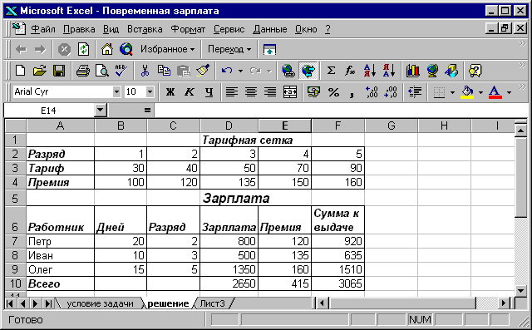
Task: Click the AutoSum sigma icon
Action: [331, 71]
